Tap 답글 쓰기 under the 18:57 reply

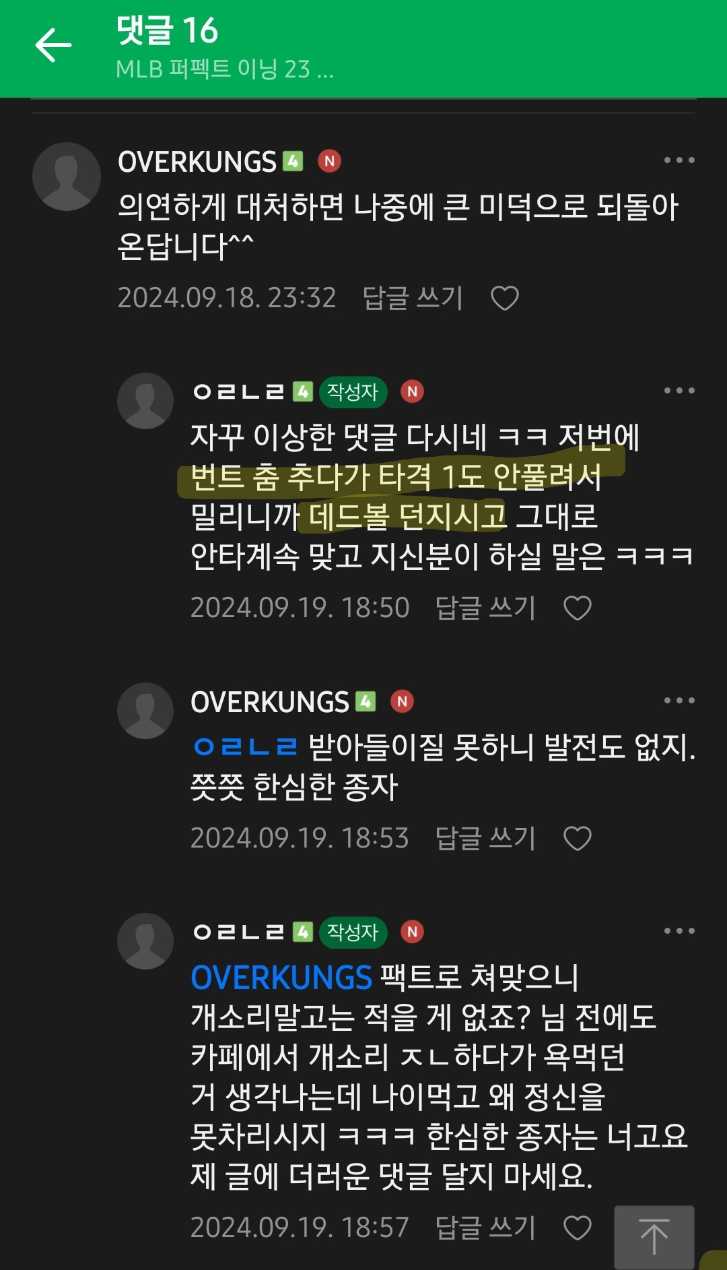tap(485, 1228)
